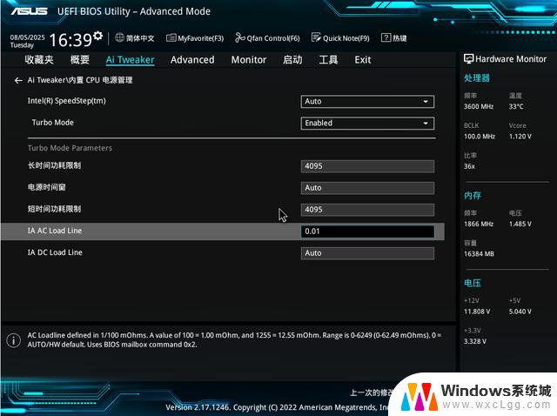Click the 100.0 MHz BCLK value
This screenshot has height=416, width=557.
pos(480,136)
